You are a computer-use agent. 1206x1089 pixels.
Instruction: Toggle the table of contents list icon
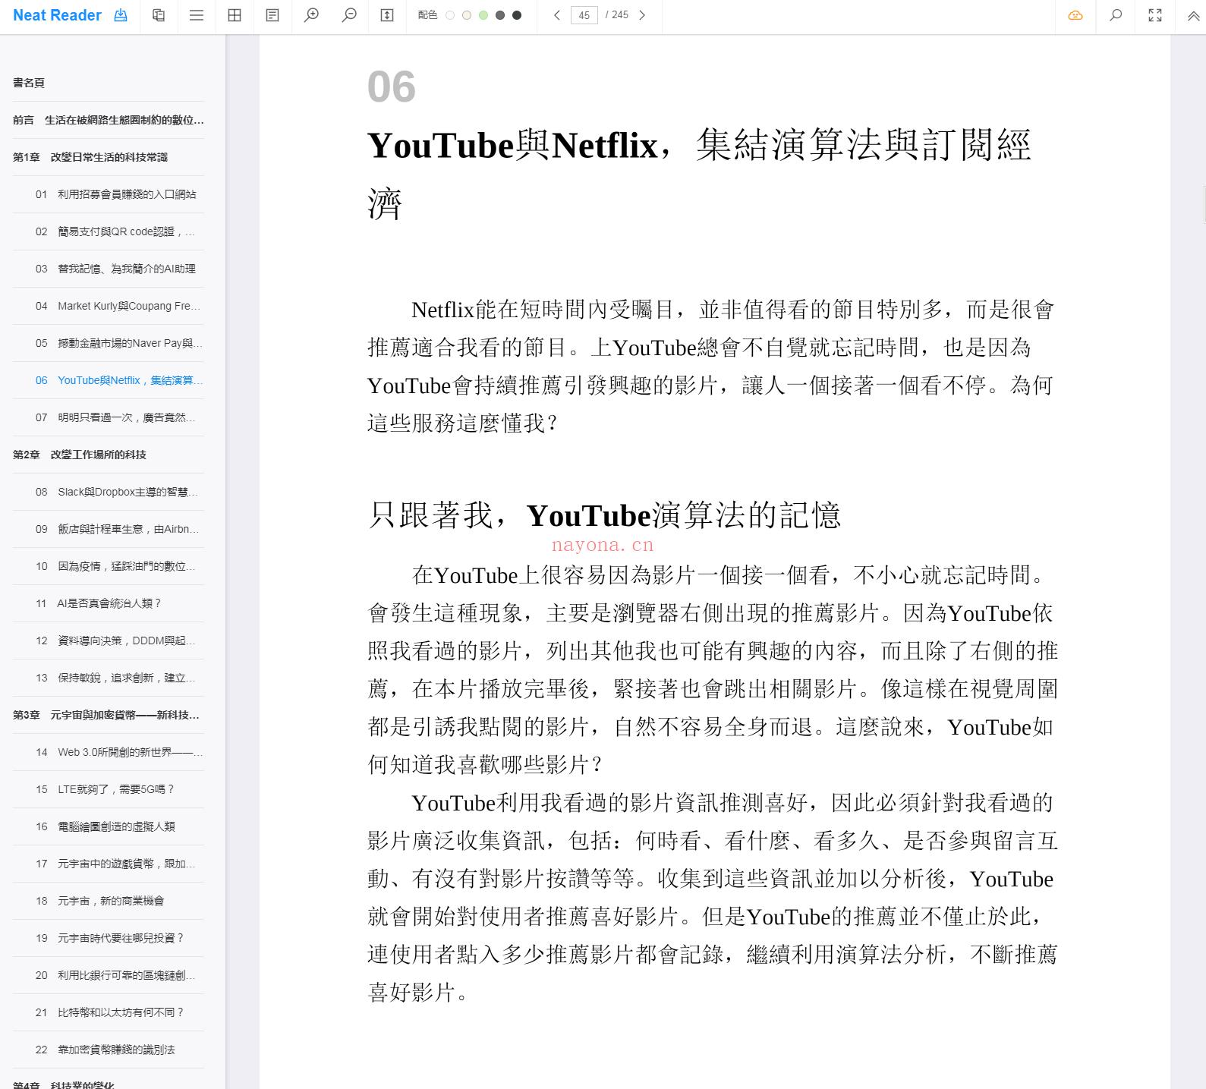point(197,15)
